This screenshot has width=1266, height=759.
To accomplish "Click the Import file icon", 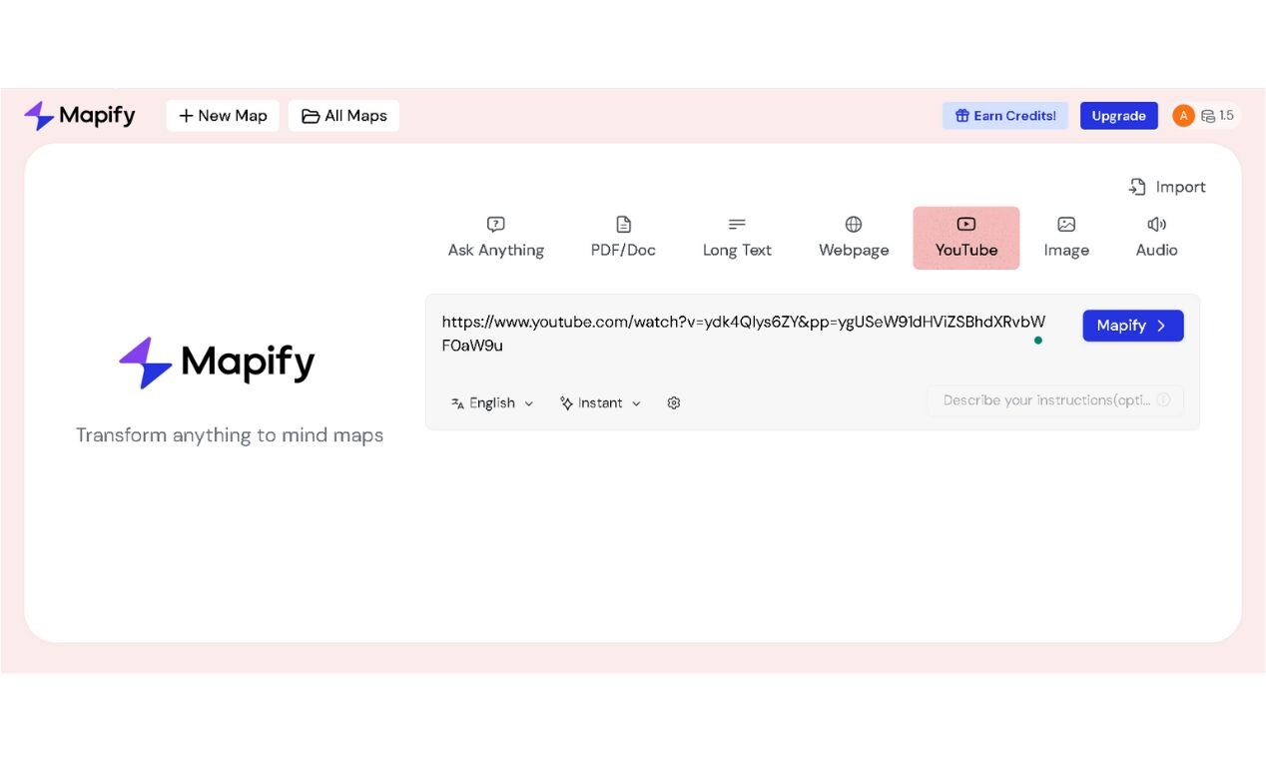I will pos(1137,187).
